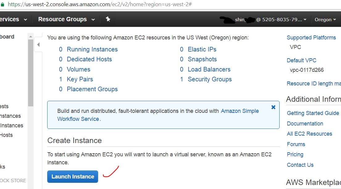Expand the Oregon region selector
The width and height of the screenshot is (341, 189).
[x=325, y=19]
